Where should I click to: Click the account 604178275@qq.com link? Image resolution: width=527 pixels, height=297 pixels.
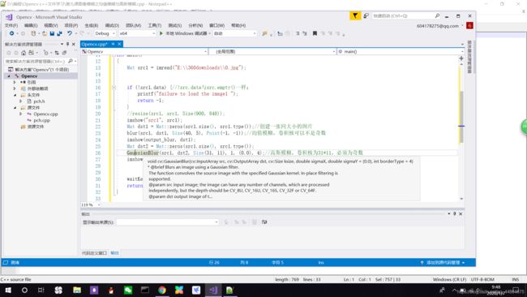(438, 26)
